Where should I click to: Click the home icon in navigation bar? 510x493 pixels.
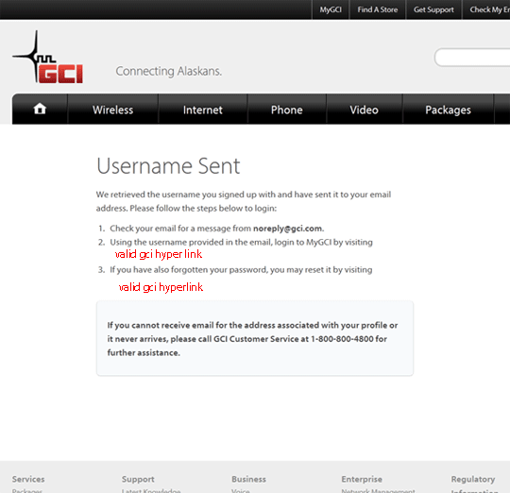click(40, 109)
